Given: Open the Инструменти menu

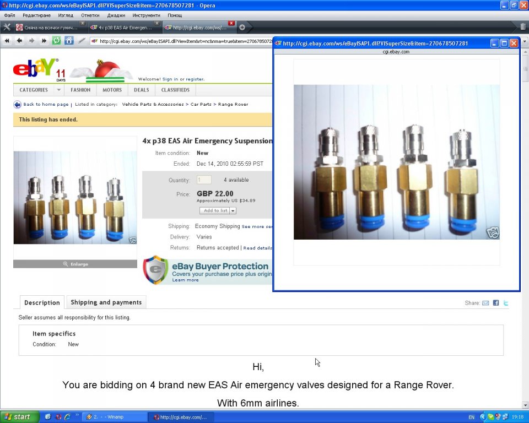Looking at the screenshot, I should point(146,15).
